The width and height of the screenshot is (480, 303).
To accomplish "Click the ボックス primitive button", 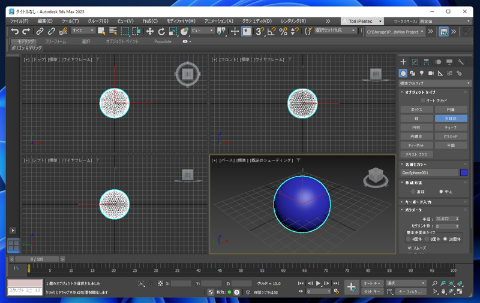I will click(416, 110).
